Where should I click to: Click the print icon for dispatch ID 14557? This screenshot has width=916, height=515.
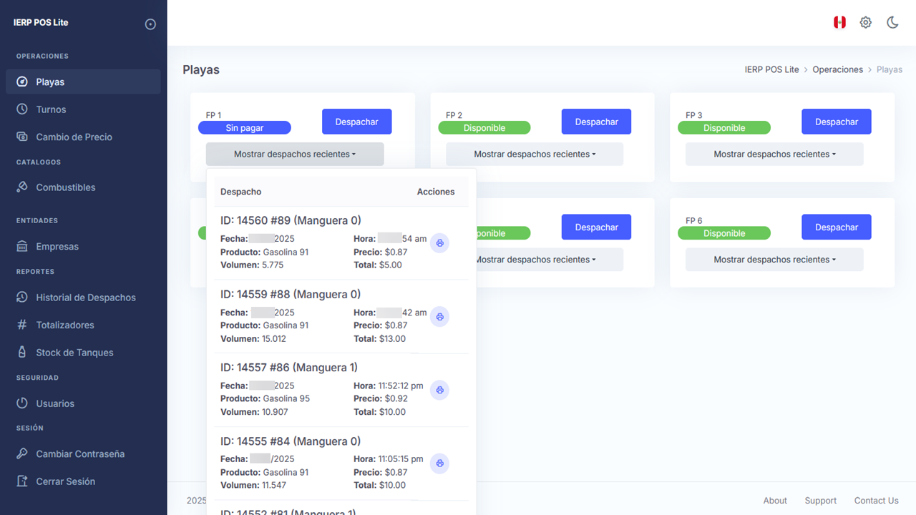[x=439, y=391]
